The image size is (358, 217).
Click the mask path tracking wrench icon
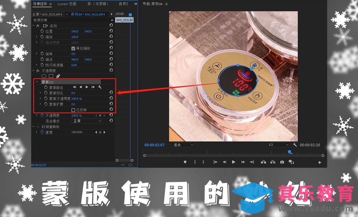(100, 87)
